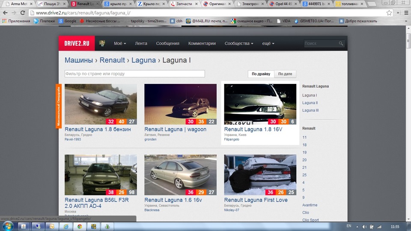Switch to the Opel 44 49 tab

[x=283, y=4]
